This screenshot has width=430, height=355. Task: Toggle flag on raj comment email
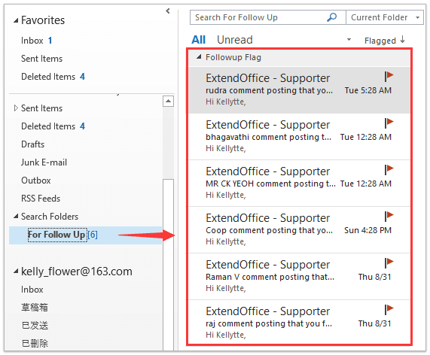pos(389,310)
